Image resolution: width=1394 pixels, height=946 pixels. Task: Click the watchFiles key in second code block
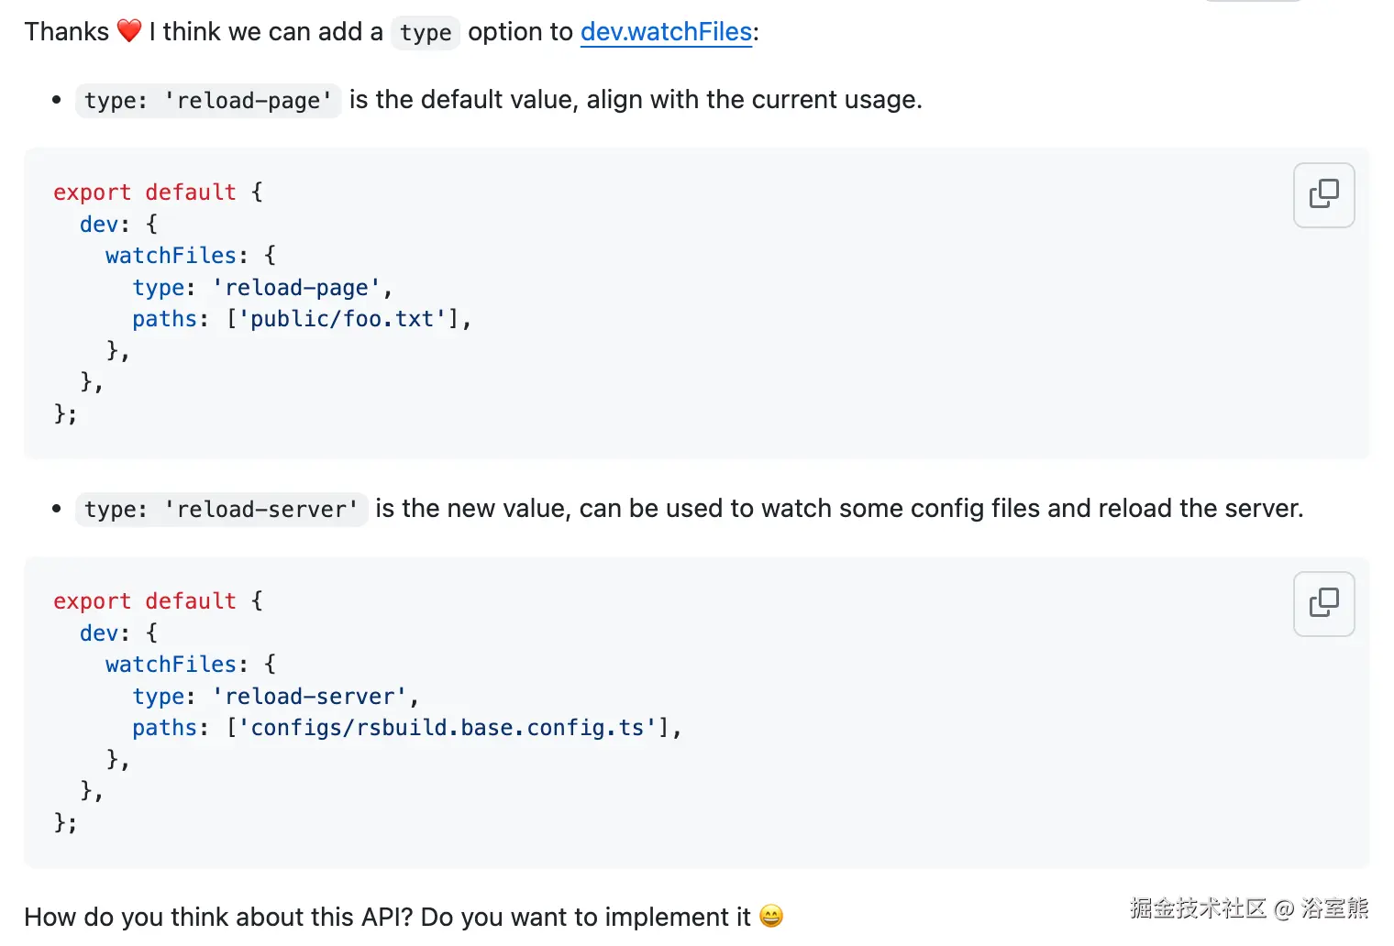coord(171,665)
